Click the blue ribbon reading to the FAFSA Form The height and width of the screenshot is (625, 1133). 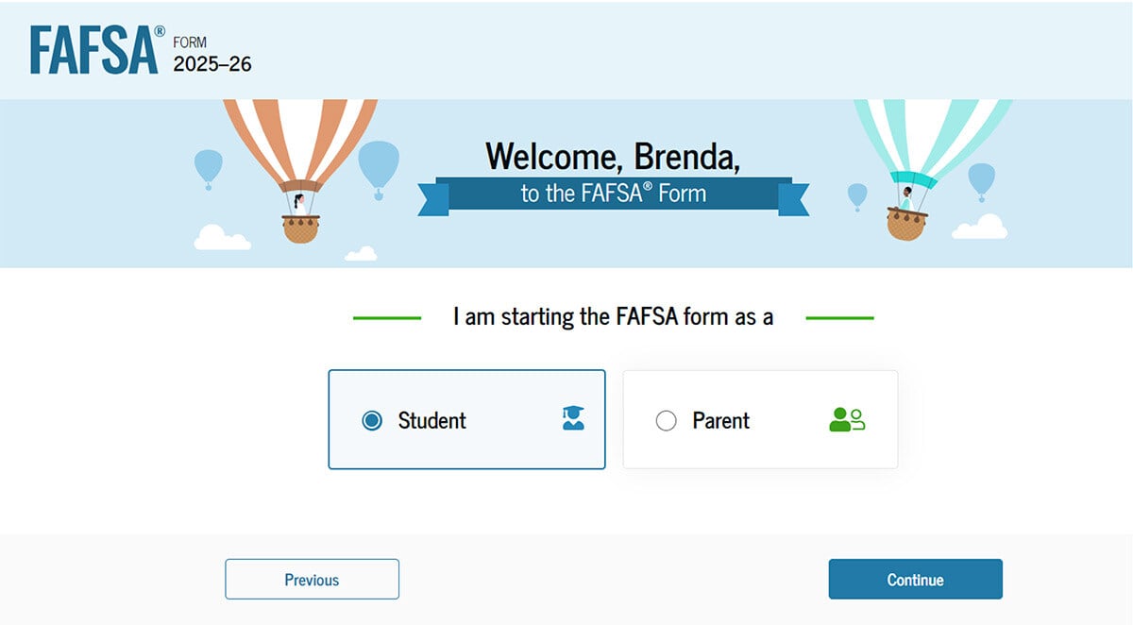[612, 194]
